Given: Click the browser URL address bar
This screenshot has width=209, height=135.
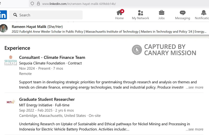Looking at the screenshot, I should [x=104, y=4].
